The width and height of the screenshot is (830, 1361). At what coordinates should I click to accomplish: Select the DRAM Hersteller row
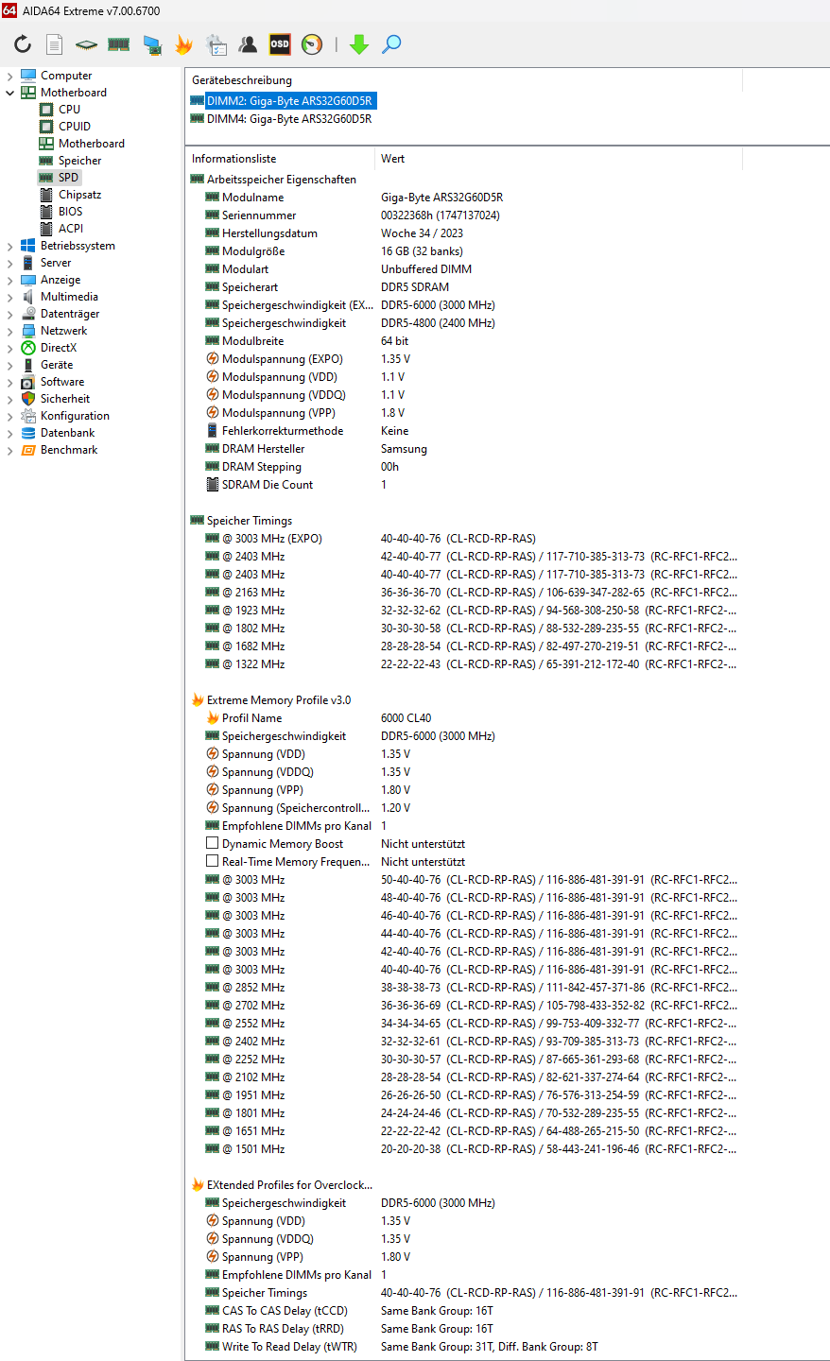click(x=463, y=449)
